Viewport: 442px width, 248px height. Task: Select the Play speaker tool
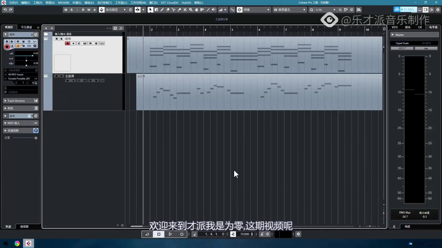click(x=214, y=10)
